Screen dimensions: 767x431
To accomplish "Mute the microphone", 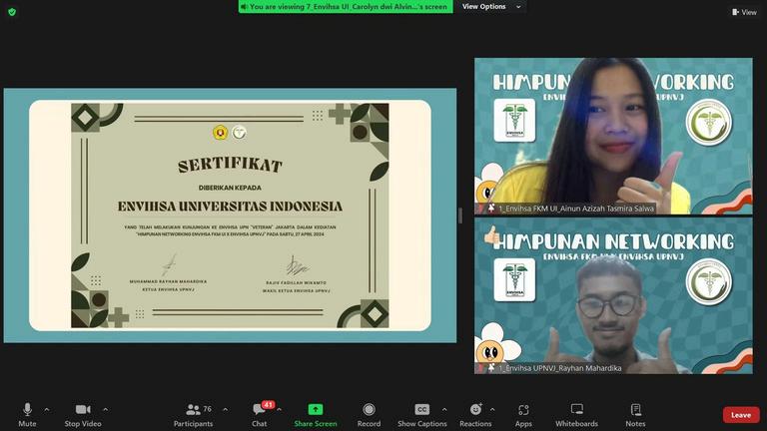I will (x=27, y=415).
